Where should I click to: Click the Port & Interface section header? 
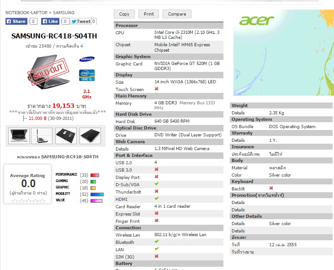(x=169, y=156)
